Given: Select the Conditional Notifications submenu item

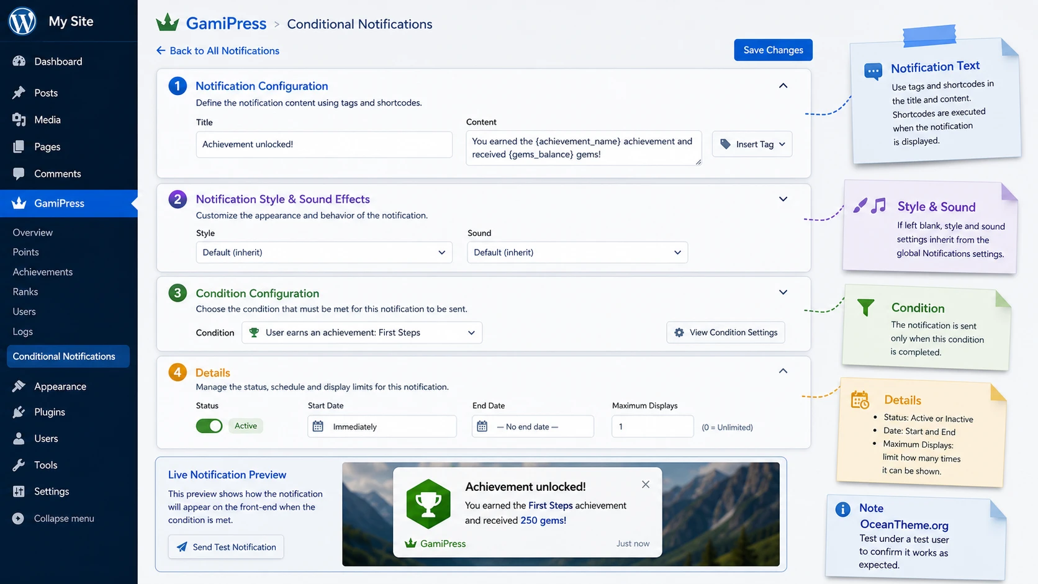Looking at the screenshot, I should tap(68, 356).
